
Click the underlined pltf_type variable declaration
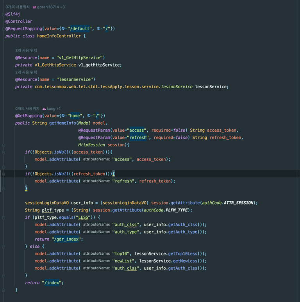coord(53,210)
